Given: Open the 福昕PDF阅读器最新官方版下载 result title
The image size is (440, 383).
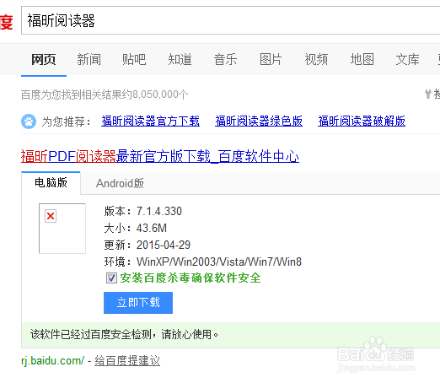Looking at the screenshot, I should click(160, 156).
